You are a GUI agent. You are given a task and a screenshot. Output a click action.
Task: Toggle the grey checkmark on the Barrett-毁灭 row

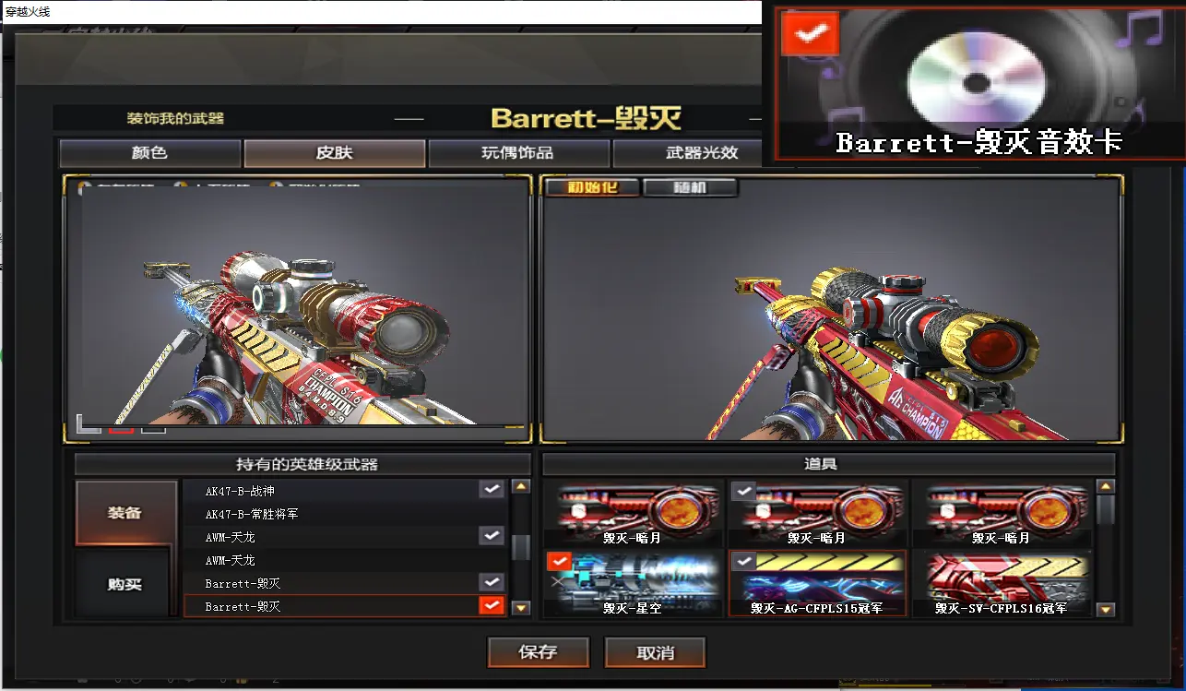pos(492,583)
